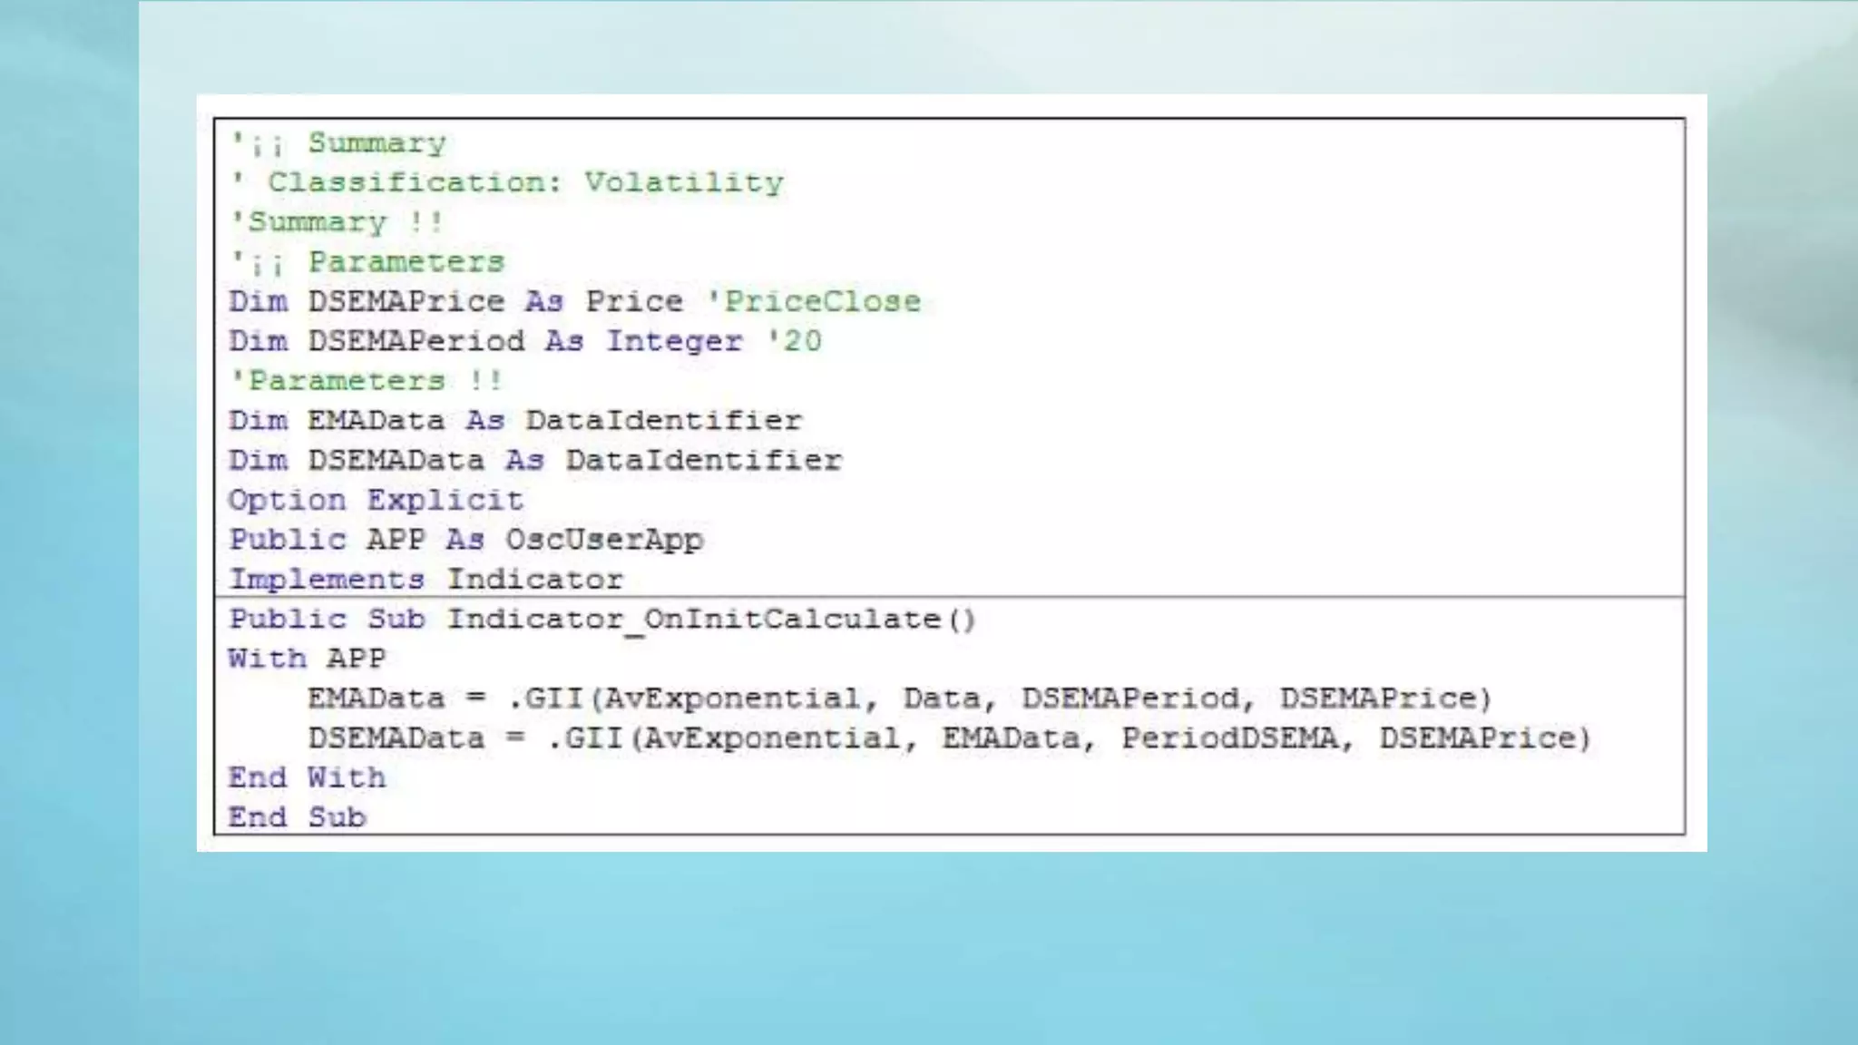This screenshot has height=1045, width=1858.
Task: Click the 'Implements Indicator' line
Action: (x=425, y=579)
